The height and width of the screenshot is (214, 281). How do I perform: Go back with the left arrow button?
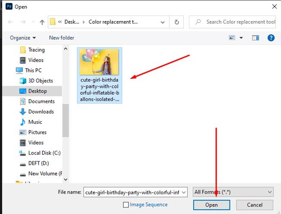pyautogui.click(x=11, y=22)
